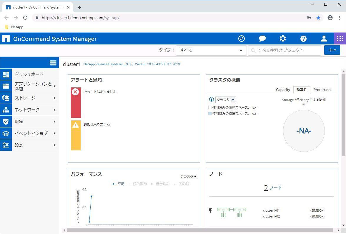Image resolution: width=346 pixels, height=234 pixels.
Task: Click the browser address bar URL
Action: click(x=81, y=18)
